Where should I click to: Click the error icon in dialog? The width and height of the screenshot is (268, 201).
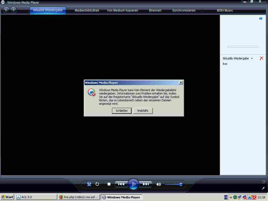[91, 92]
